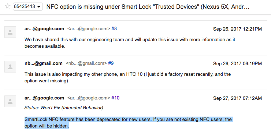Click the gray email address in comment #8

89,29
